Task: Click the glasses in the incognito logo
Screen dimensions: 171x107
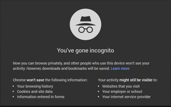Action: coord(85,30)
